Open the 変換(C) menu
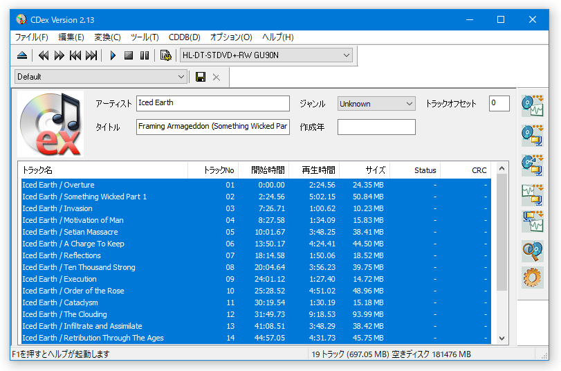 [x=107, y=37]
